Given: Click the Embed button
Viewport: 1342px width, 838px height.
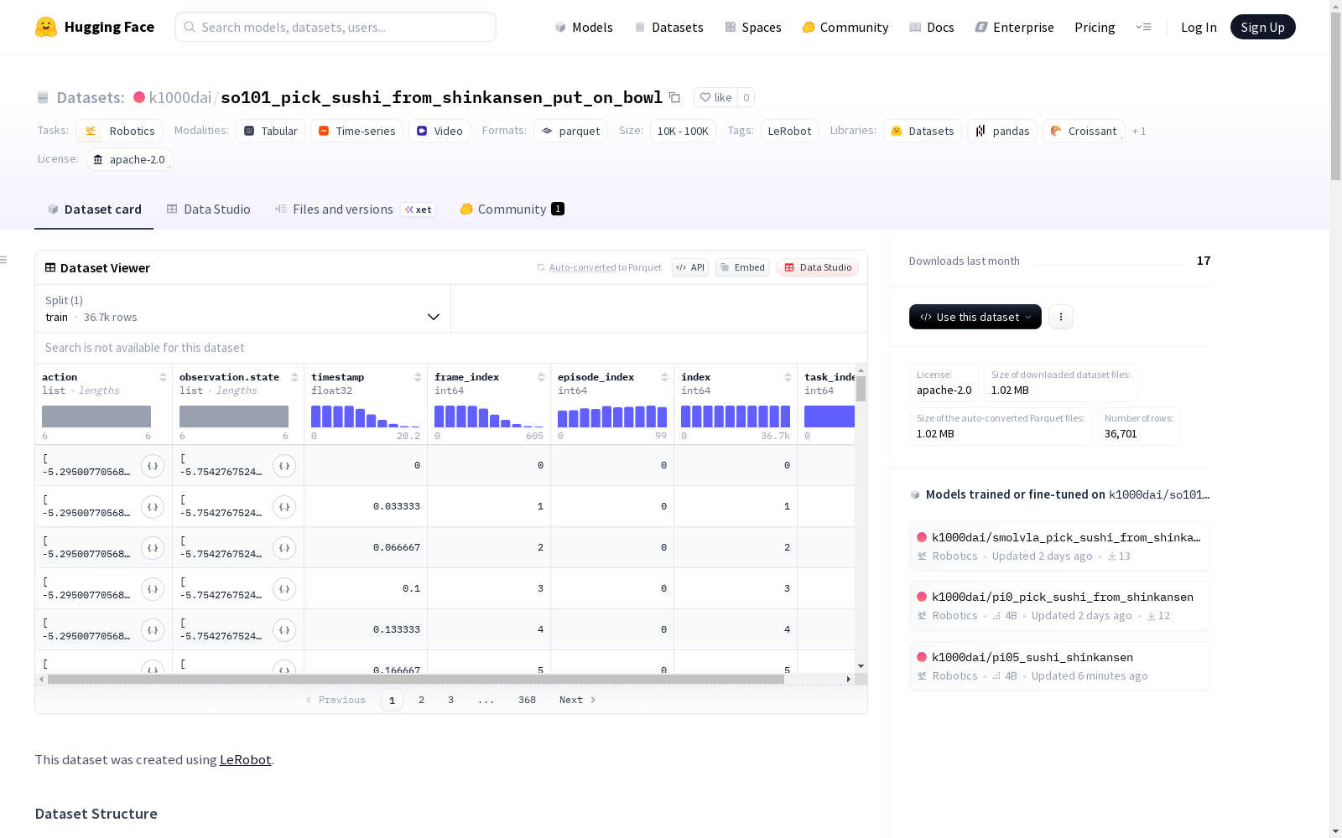Looking at the screenshot, I should [742, 267].
